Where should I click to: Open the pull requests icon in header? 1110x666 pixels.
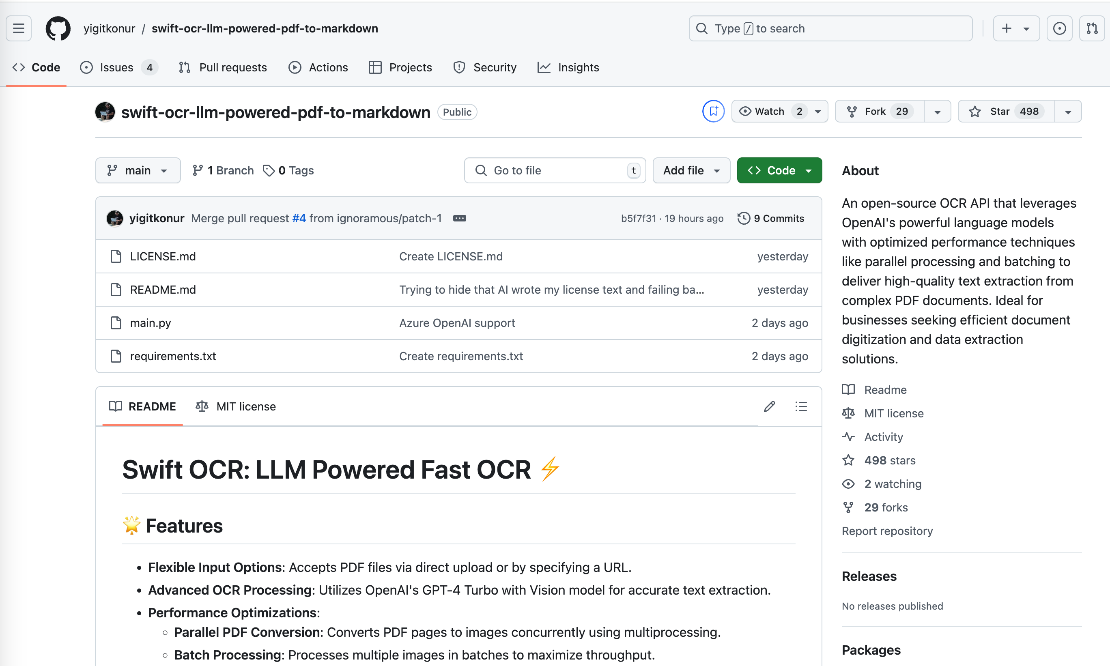click(x=1092, y=28)
